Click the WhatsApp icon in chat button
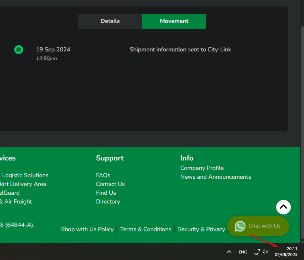The image size is (304, 260). point(240,226)
